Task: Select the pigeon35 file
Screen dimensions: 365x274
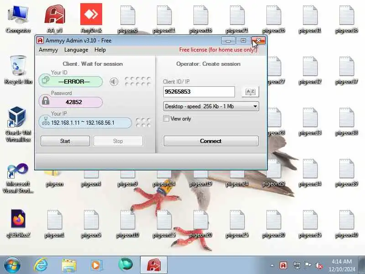Action: click(310, 224)
